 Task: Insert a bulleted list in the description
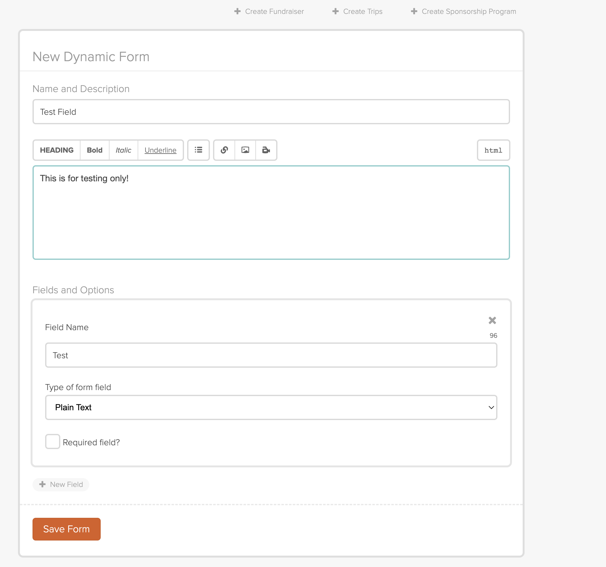[199, 150]
